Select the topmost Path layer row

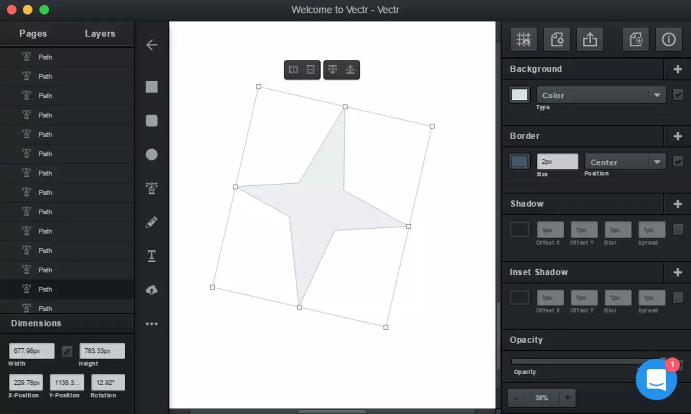[x=67, y=57]
